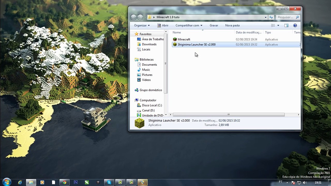This screenshot has width=331, height=186.
Task: Open the volume speaker tray icon
Action: tap(305, 183)
